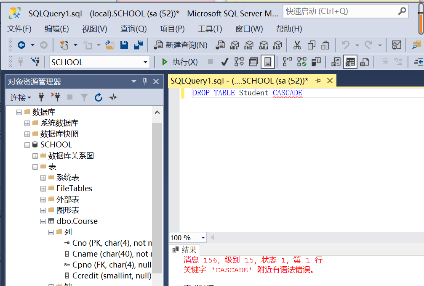Viewport: 424px width, 286px height.
Task: Cut the selection with the scissors icon
Action: click(297, 45)
